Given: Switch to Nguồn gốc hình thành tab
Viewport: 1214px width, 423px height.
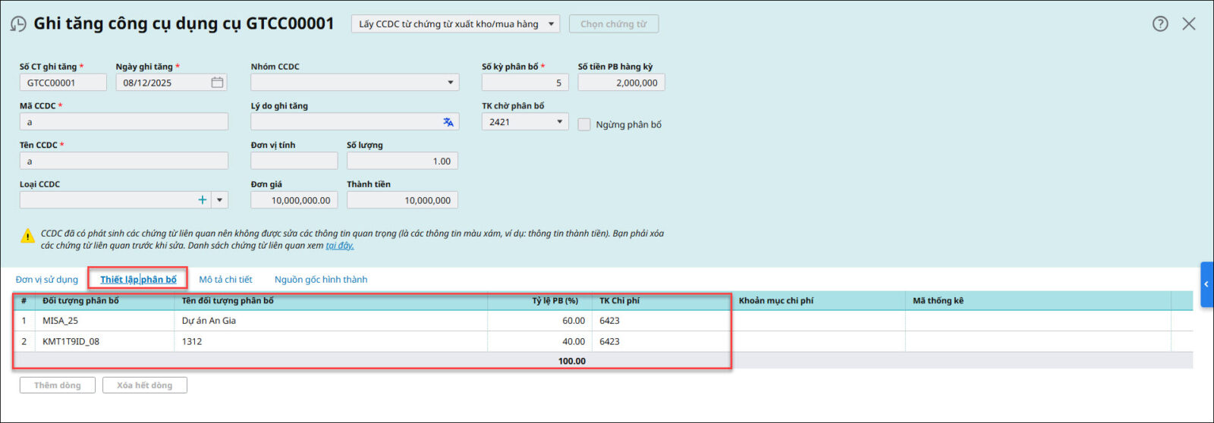Looking at the screenshot, I should tap(321, 280).
